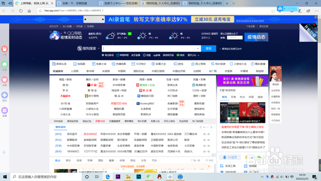The image size is (321, 181).
Task: Click the Windows Start button
Action: [x=5, y=177]
